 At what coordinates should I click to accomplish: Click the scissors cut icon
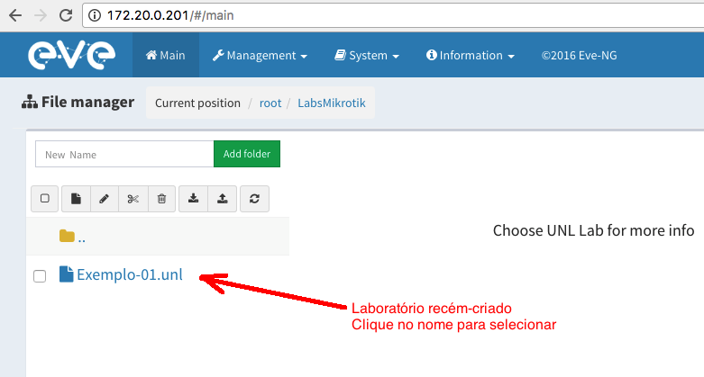tap(133, 199)
